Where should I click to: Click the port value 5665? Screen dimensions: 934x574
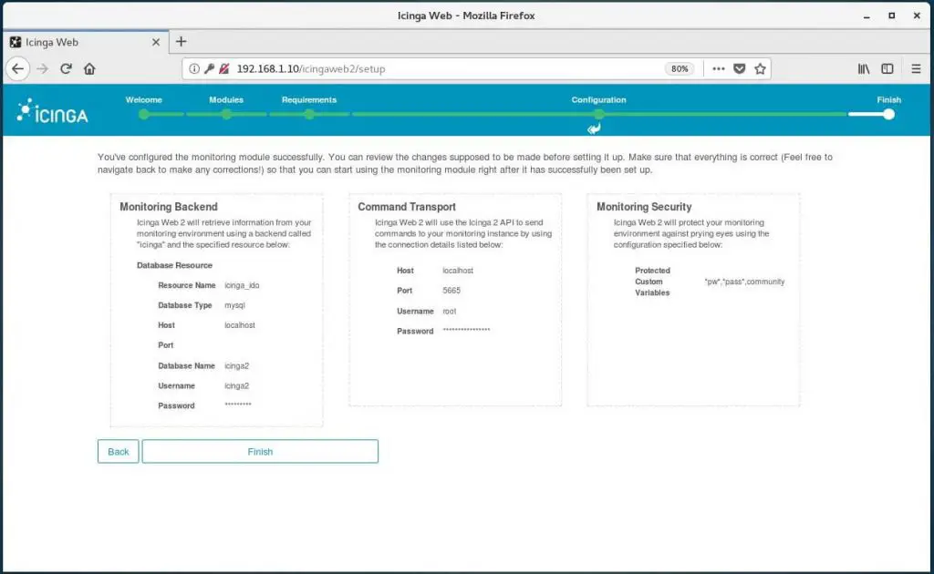(x=451, y=291)
